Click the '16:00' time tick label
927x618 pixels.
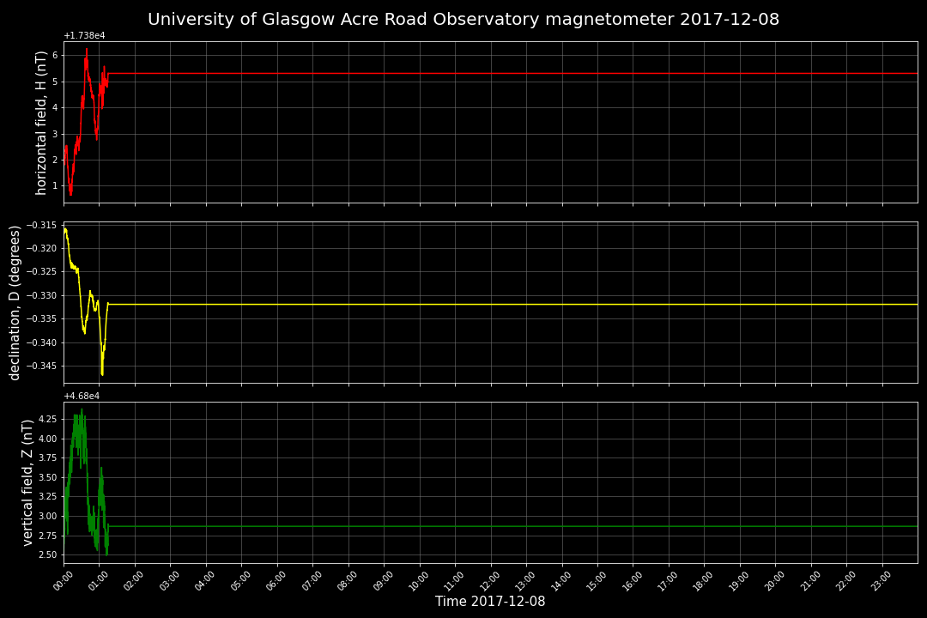[x=633, y=582]
